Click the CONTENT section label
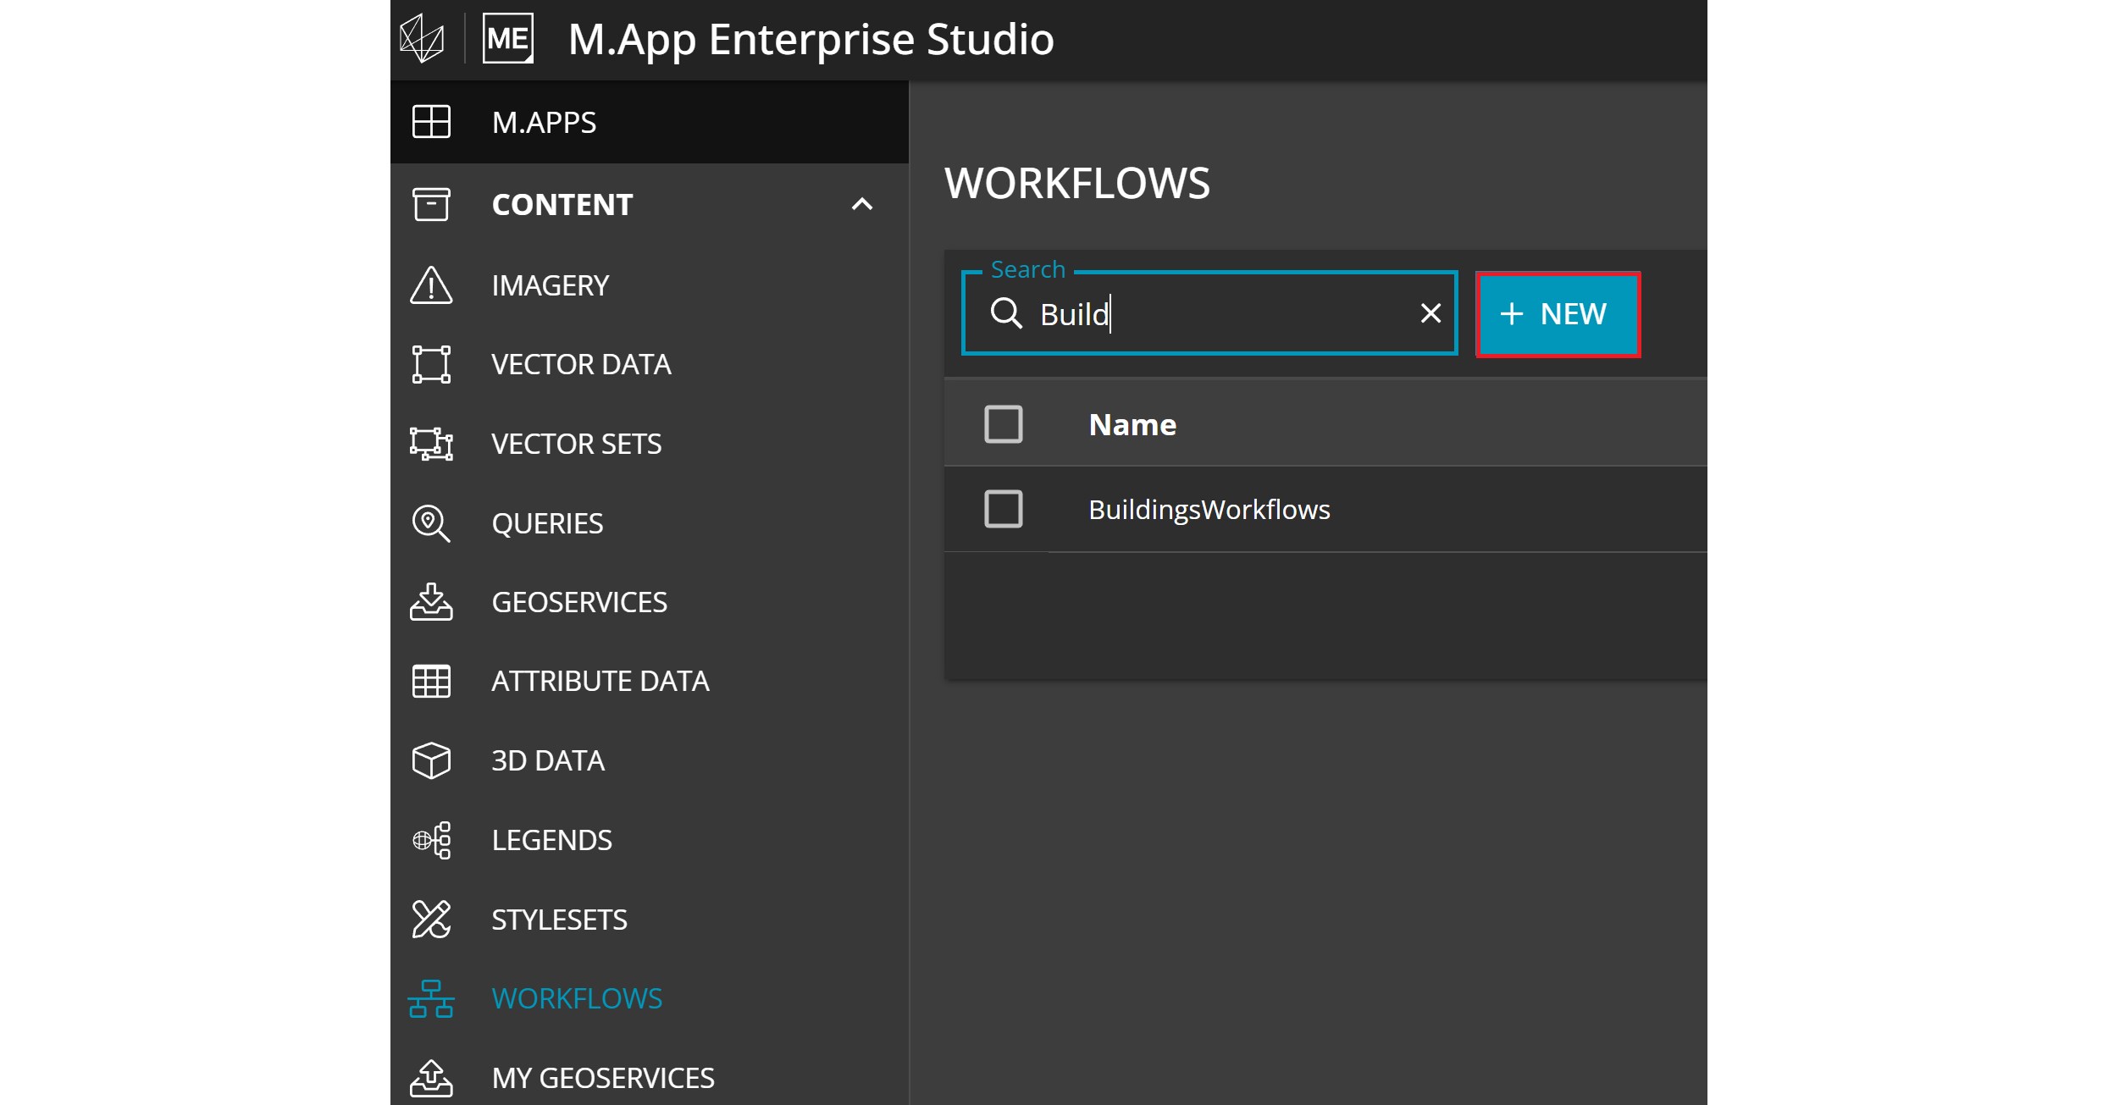 tap(562, 205)
